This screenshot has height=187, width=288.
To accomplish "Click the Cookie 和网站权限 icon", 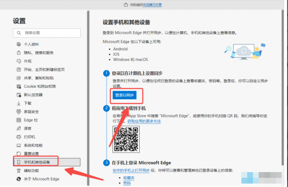I will [x=19, y=86].
